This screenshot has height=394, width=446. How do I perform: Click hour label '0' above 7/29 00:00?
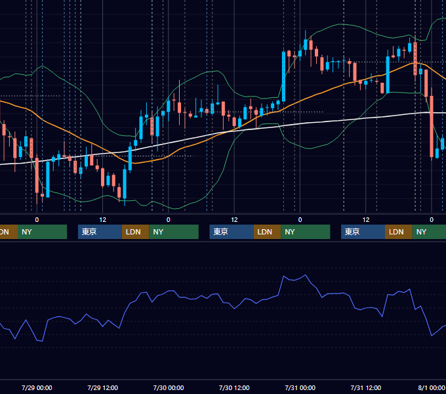pos(37,220)
